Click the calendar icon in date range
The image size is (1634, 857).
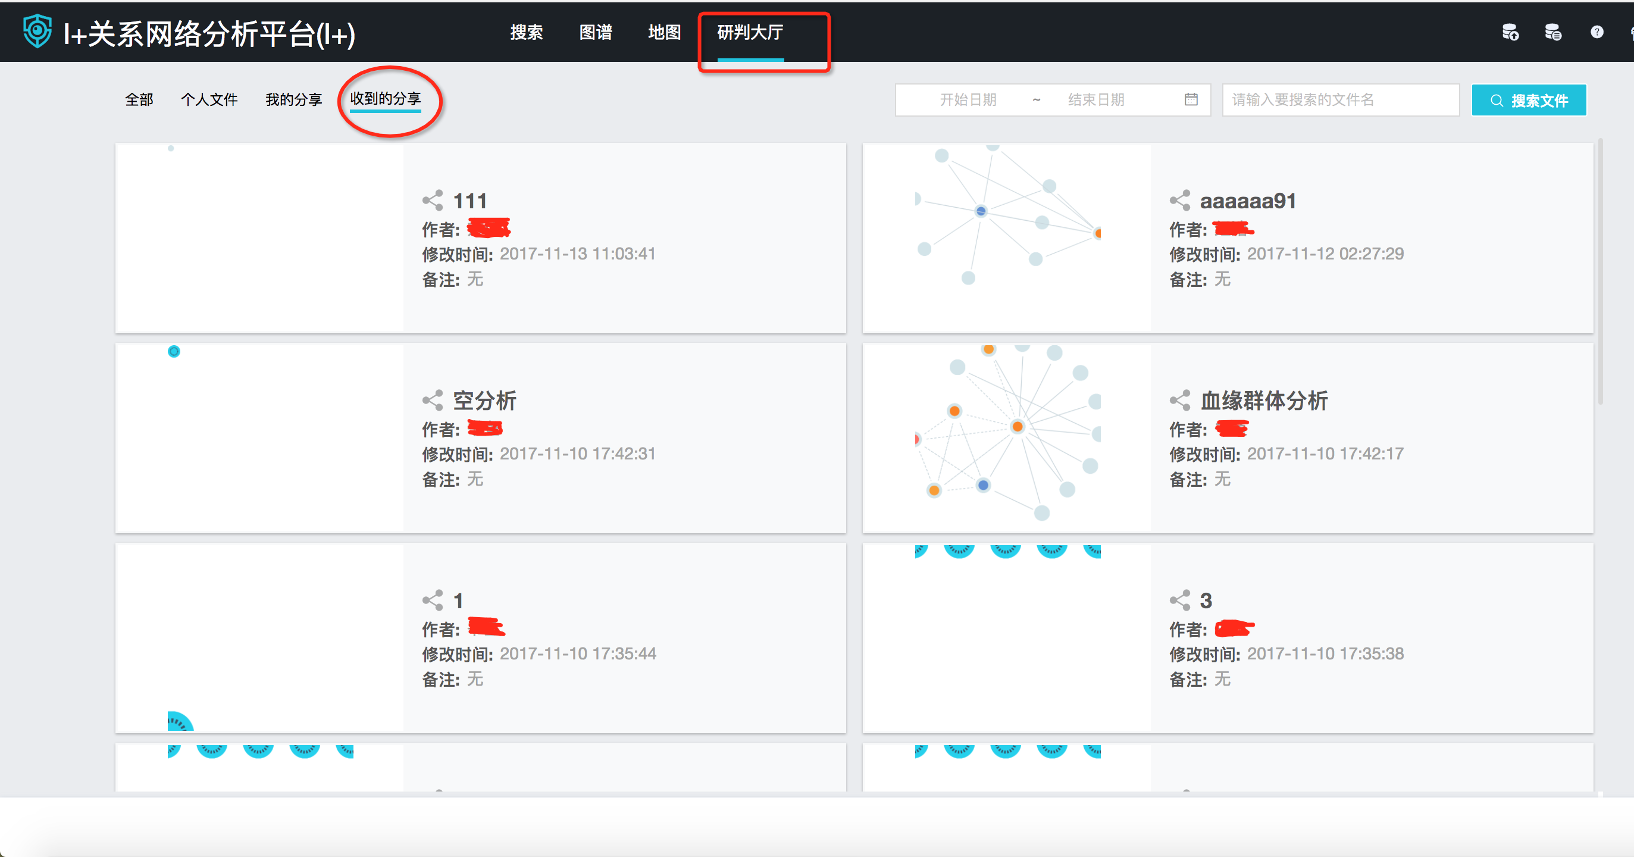pyautogui.click(x=1191, y=99)
